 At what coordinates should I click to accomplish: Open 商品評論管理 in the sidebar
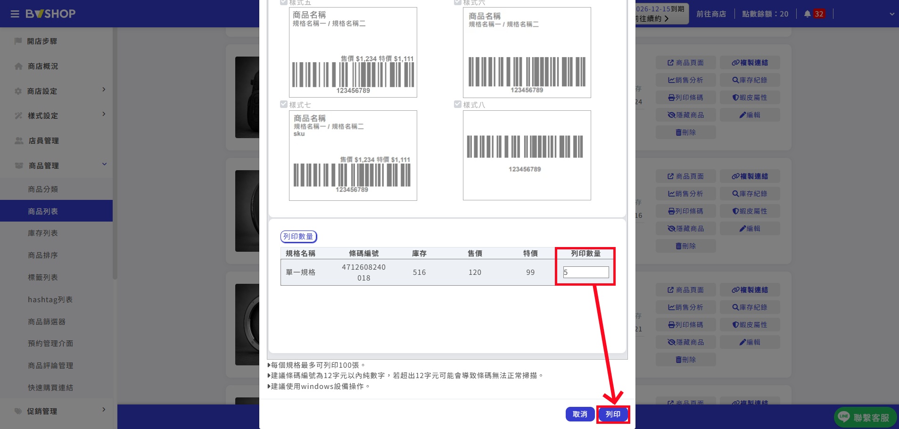(x=50, y=365)
